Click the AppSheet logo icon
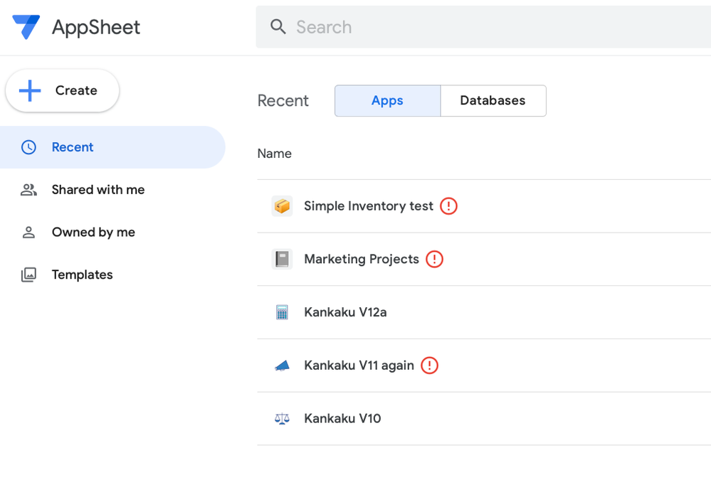 pyautogui.click(x=26, y=27)
